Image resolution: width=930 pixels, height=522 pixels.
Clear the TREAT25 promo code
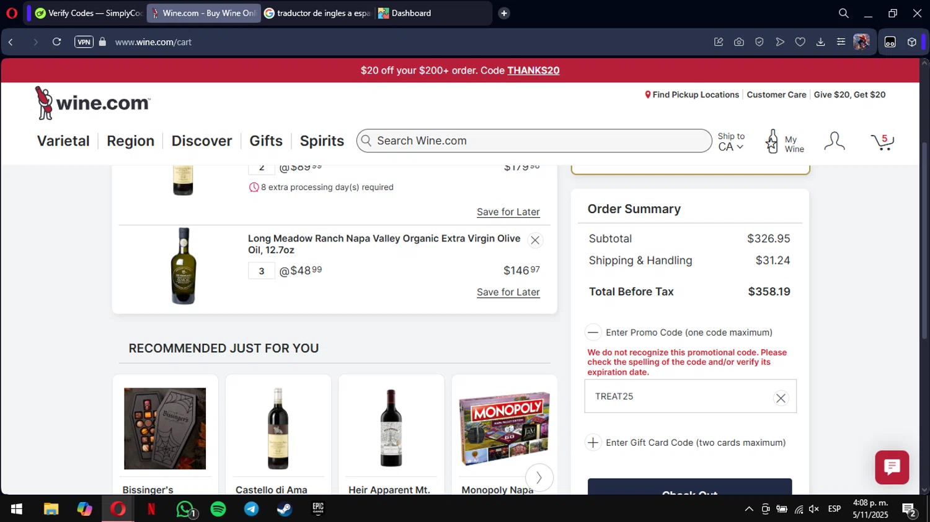781,398
